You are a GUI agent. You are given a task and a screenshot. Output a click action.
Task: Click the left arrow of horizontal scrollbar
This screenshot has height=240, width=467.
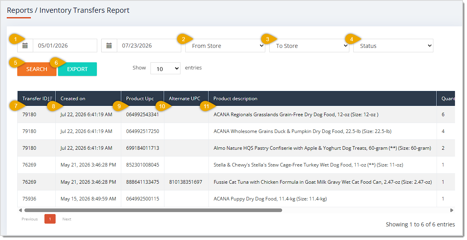coord(20,210)
